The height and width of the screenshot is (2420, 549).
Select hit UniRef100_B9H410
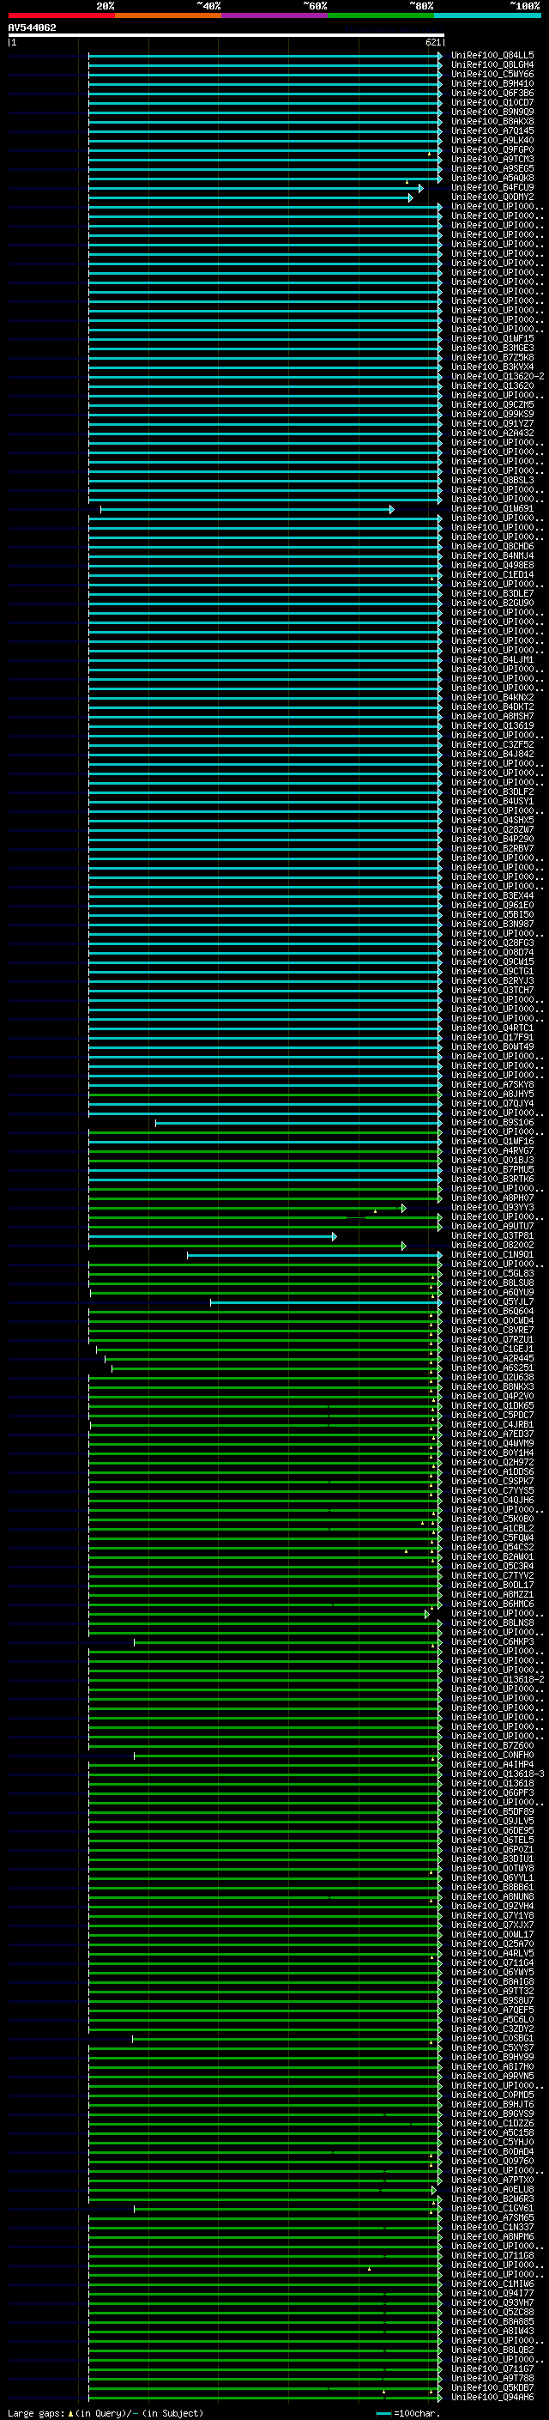(492, 83)
